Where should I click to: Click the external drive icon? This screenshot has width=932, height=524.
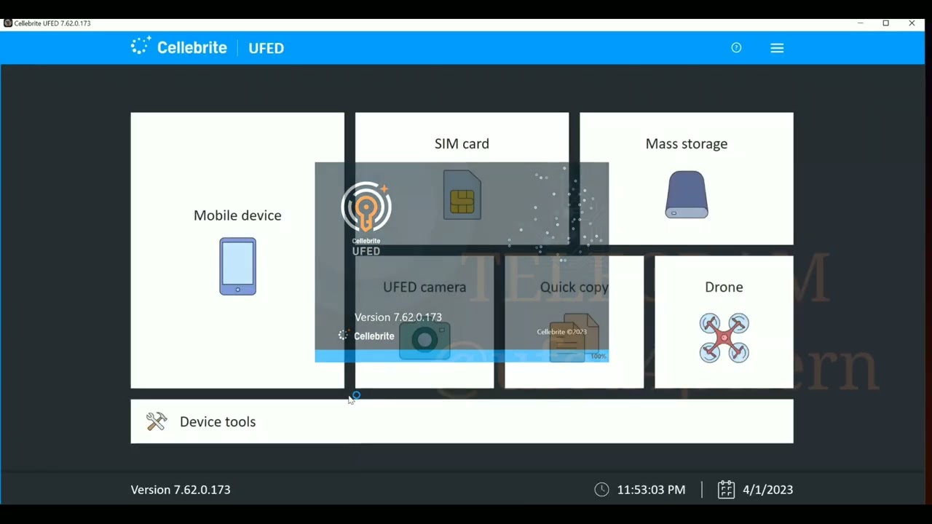(x=686, y=194)
